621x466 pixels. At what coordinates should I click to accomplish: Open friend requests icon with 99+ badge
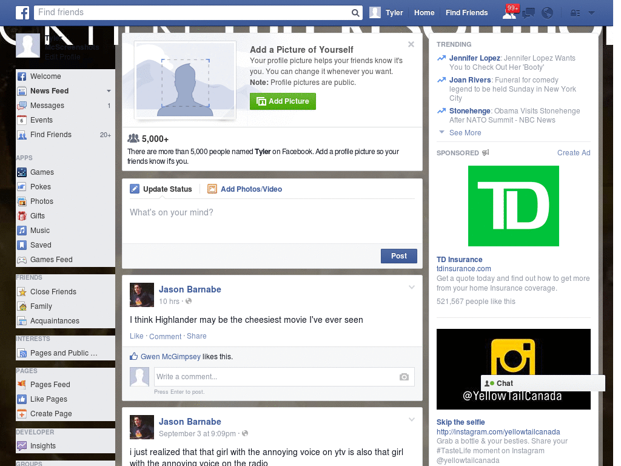(x=510, y=12)
